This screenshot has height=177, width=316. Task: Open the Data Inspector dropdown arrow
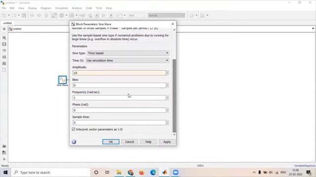(x=124, y=15)
